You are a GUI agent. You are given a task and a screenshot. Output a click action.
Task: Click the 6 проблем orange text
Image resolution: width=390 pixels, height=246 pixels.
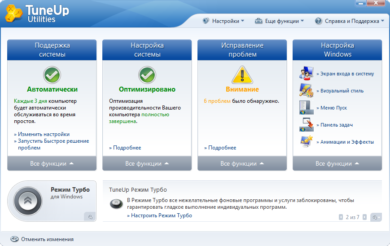(217, 101)
